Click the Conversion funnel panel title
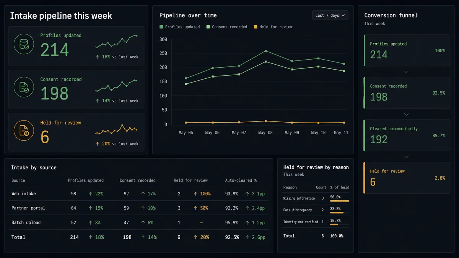The height and width of the screenshot is (258, 459). (391, 15)
